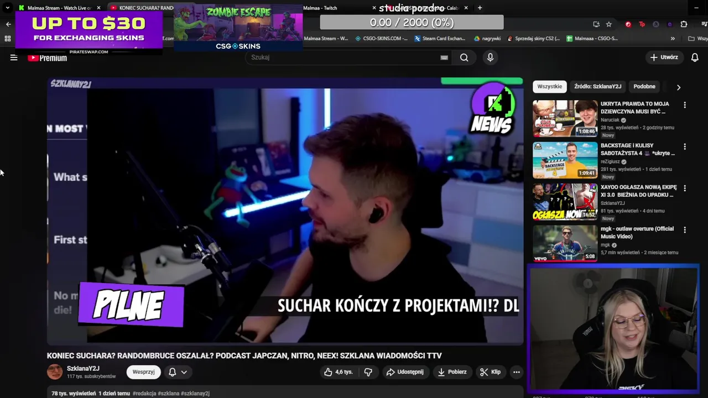Screen dimensions: 708x398
Task: Open Sprzedaj skiny CS2 bookmark
Action: pyautogui.click(x=533, y=39)
